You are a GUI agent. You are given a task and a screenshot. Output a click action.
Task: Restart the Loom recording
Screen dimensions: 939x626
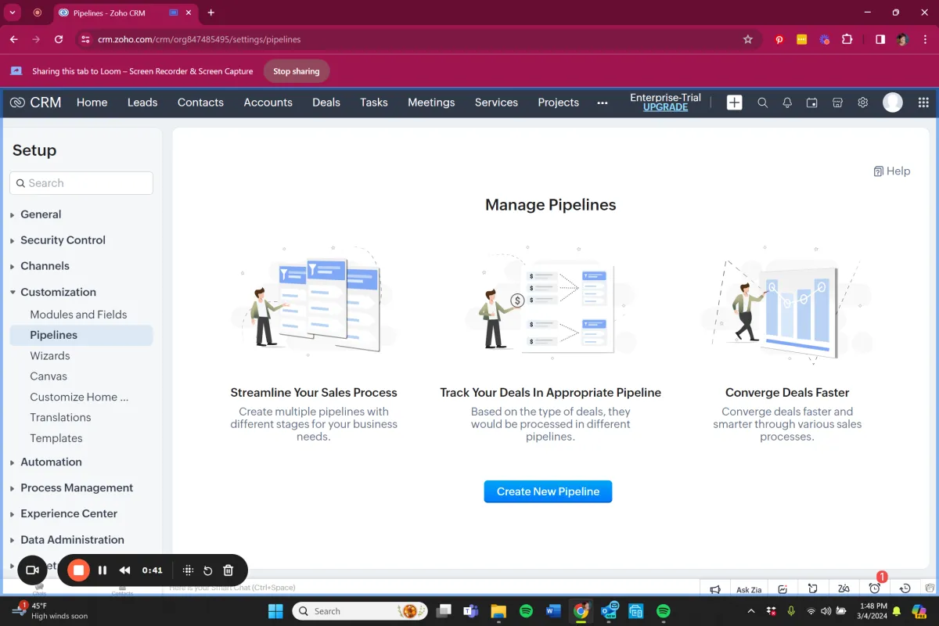point(208,570)
